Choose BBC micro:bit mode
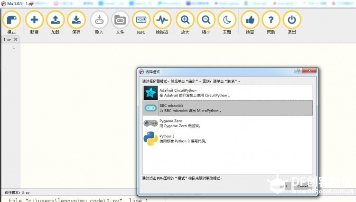This screenshot has height=202, width=356. click(x=228, y=108)
